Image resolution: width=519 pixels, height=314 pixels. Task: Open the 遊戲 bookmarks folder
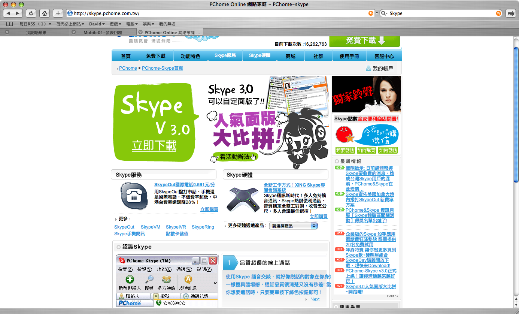point(116,24)
